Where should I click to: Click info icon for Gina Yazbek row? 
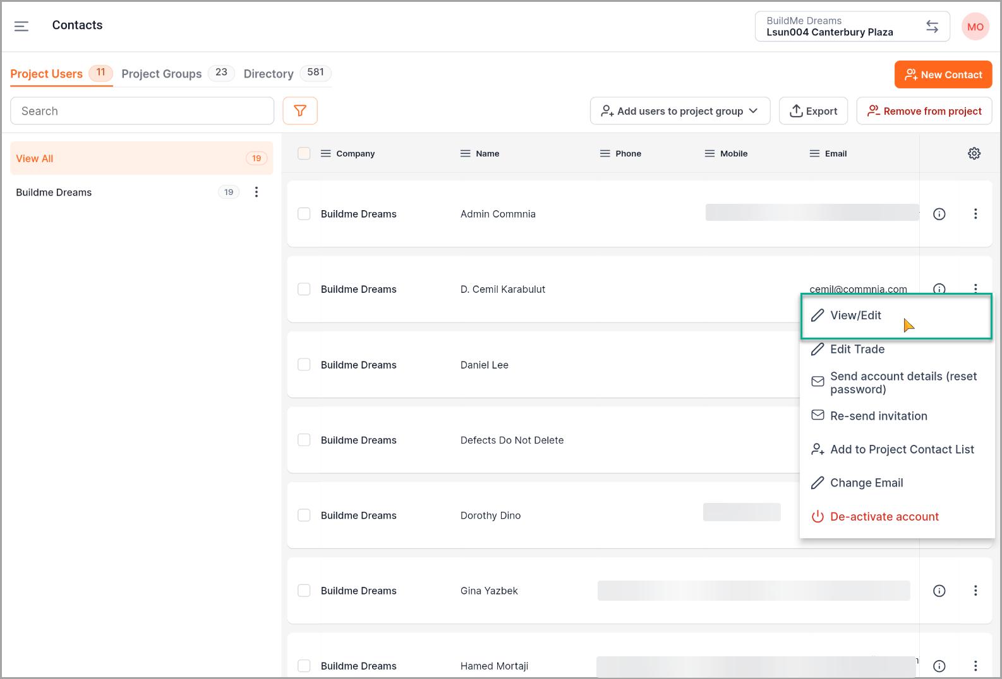coord(939,591)
